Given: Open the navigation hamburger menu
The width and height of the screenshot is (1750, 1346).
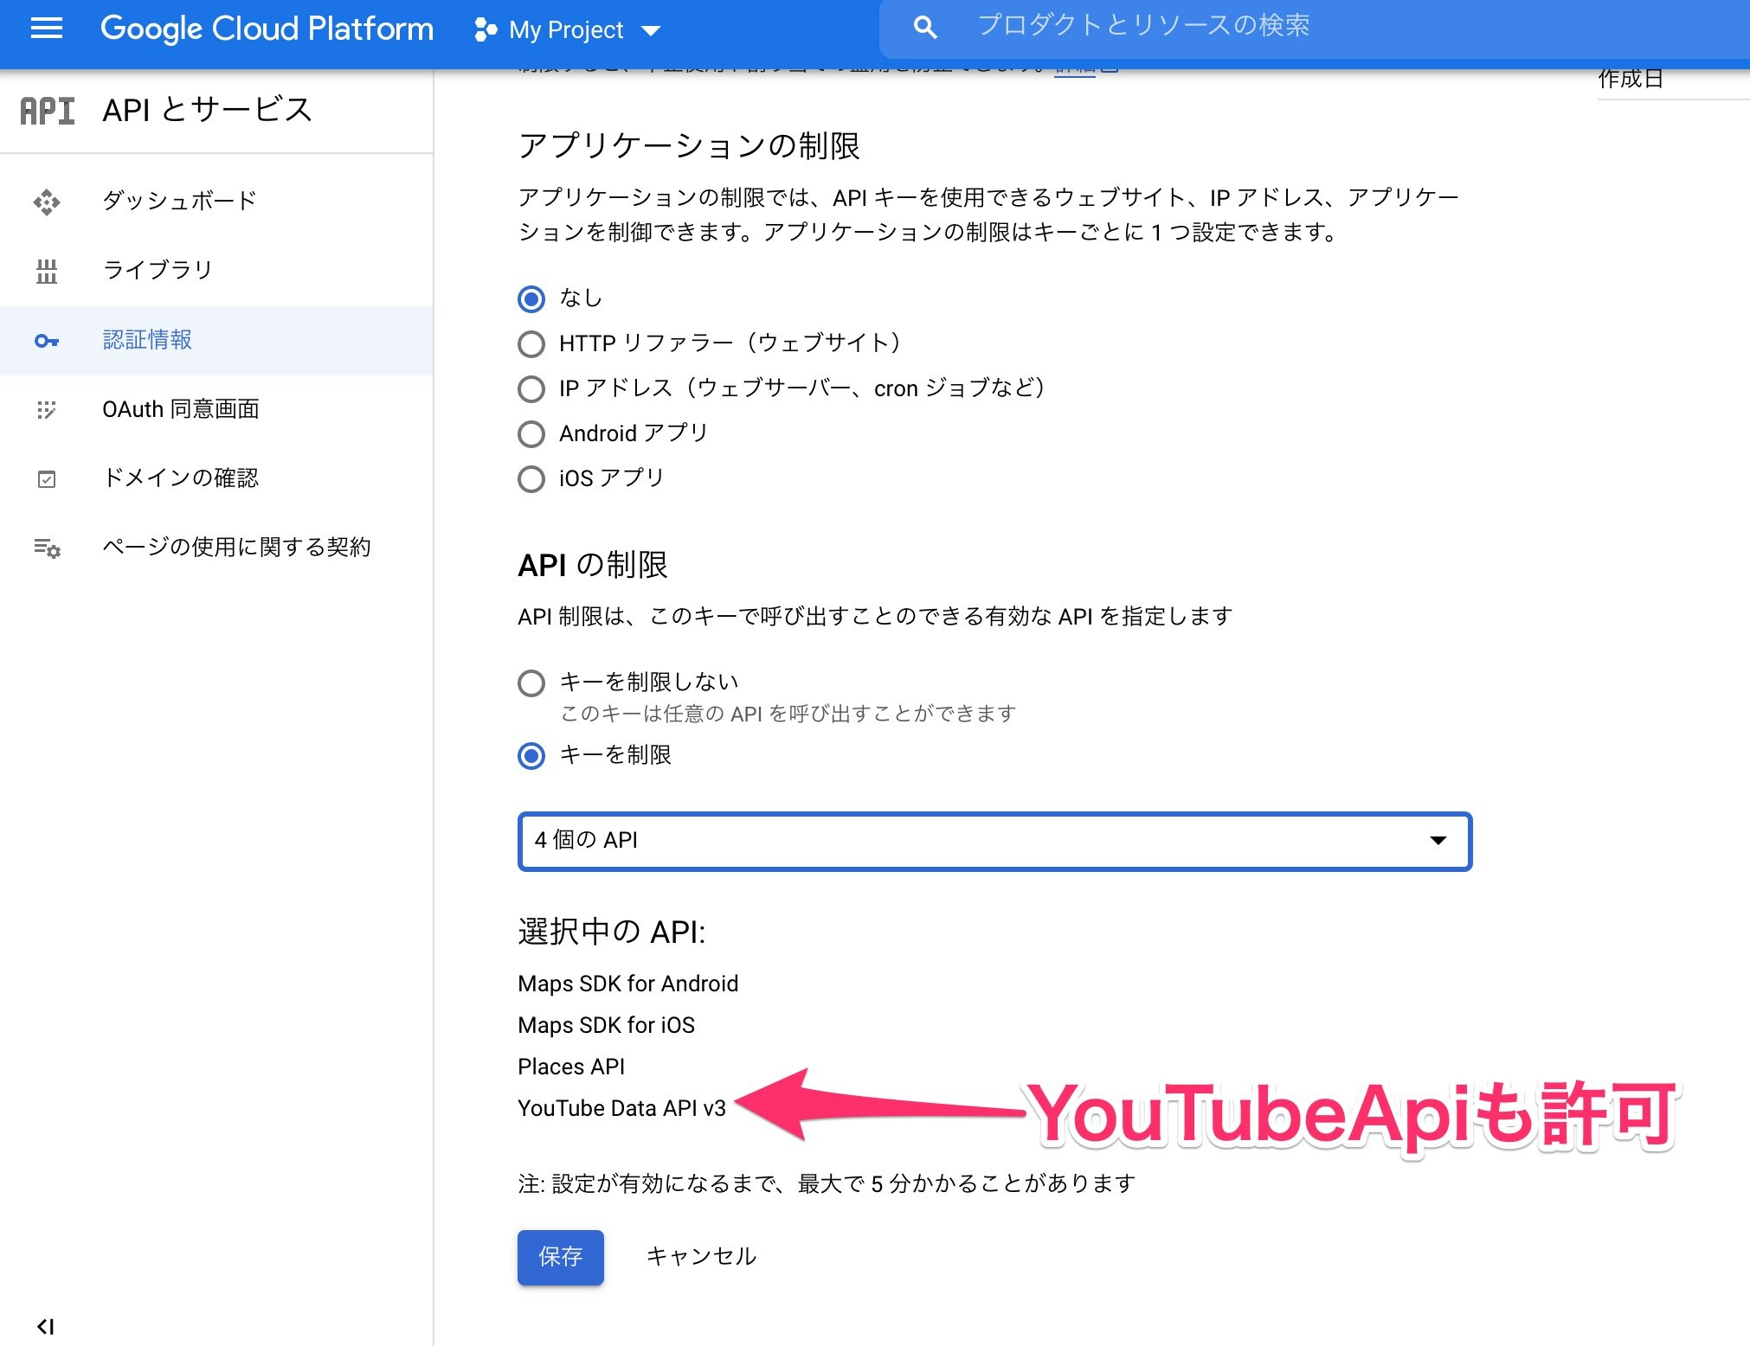Looking at the screenshot, I should (x=45, y=29).
